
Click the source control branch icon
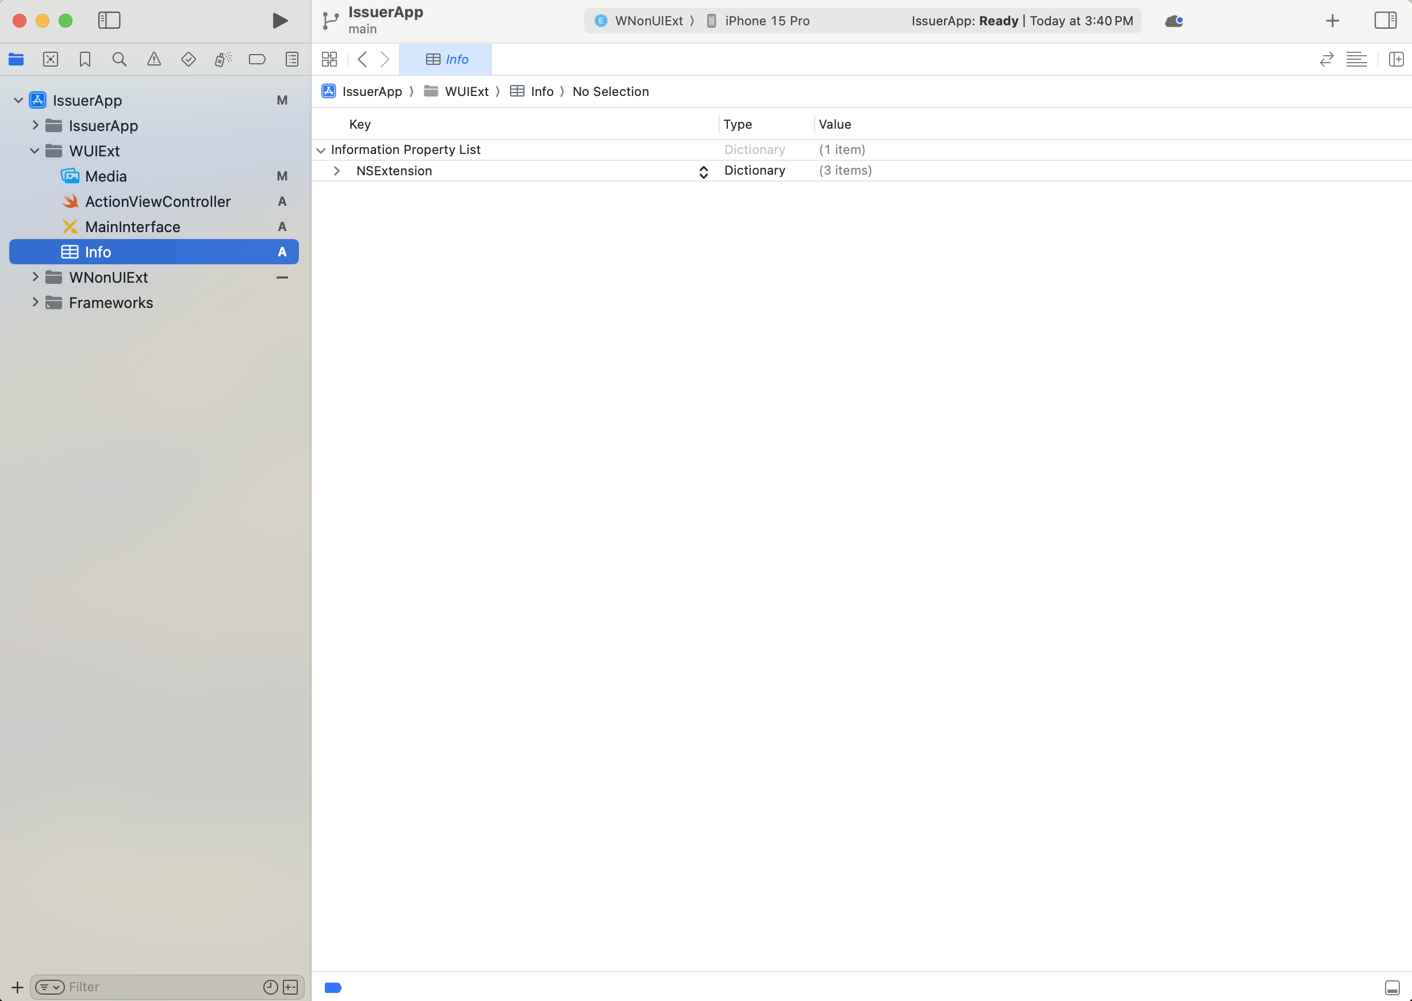tap(330, 21)
